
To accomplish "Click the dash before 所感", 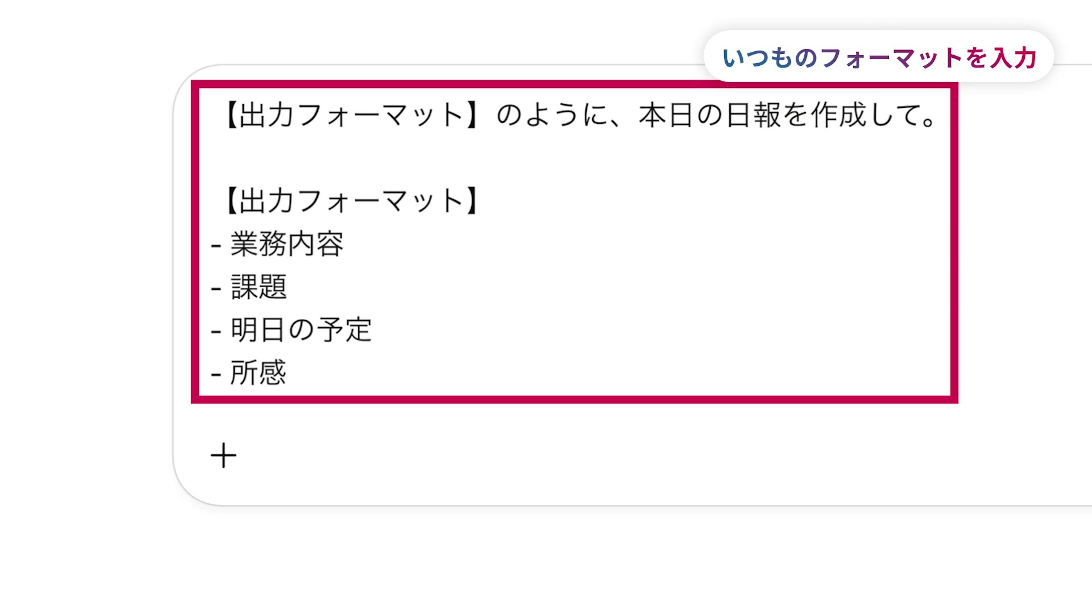I will click(x=216, y=374).
